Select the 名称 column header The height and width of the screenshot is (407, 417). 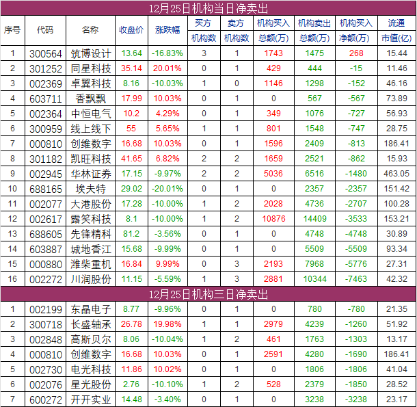(90, 30)
